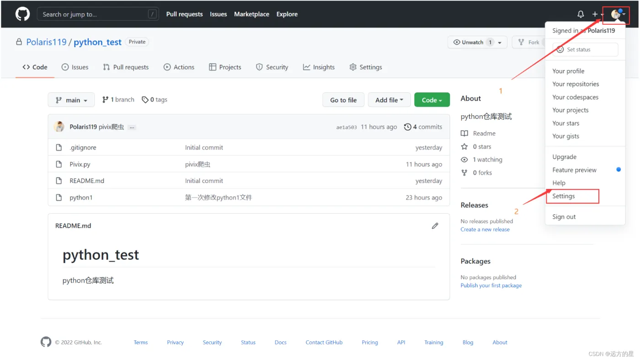Screen dimensions: 640x361
Task: Click the python_test repository name link
Action: 97,42
